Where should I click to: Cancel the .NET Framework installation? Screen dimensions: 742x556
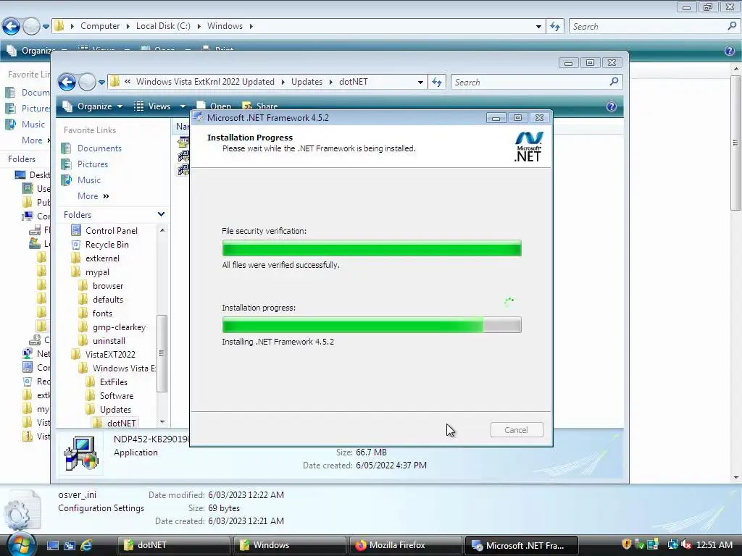tap(516, 430)
